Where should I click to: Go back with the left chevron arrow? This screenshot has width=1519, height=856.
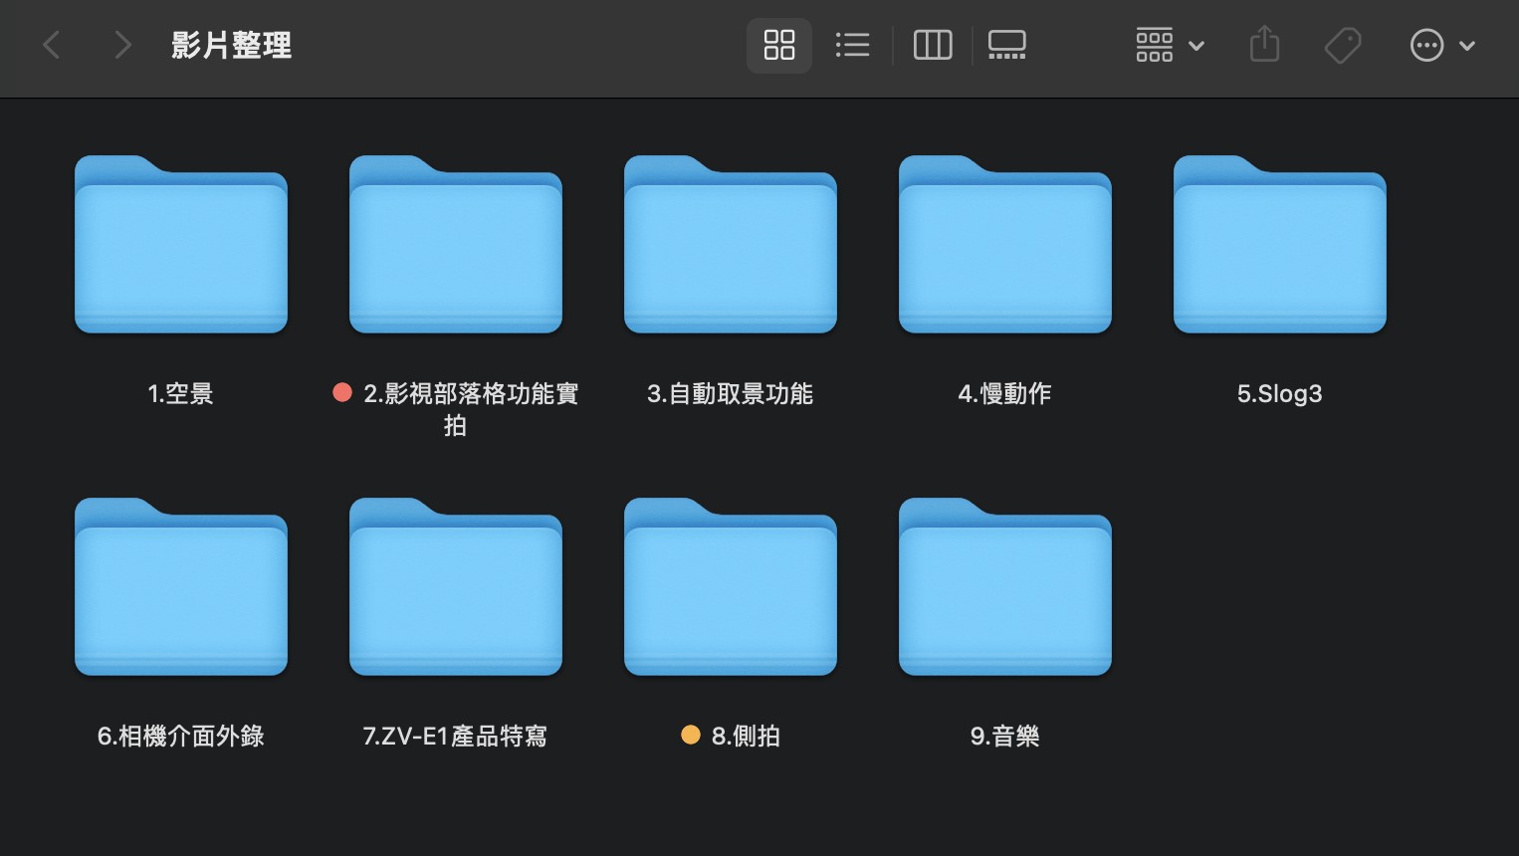click(x=53, y=45)
